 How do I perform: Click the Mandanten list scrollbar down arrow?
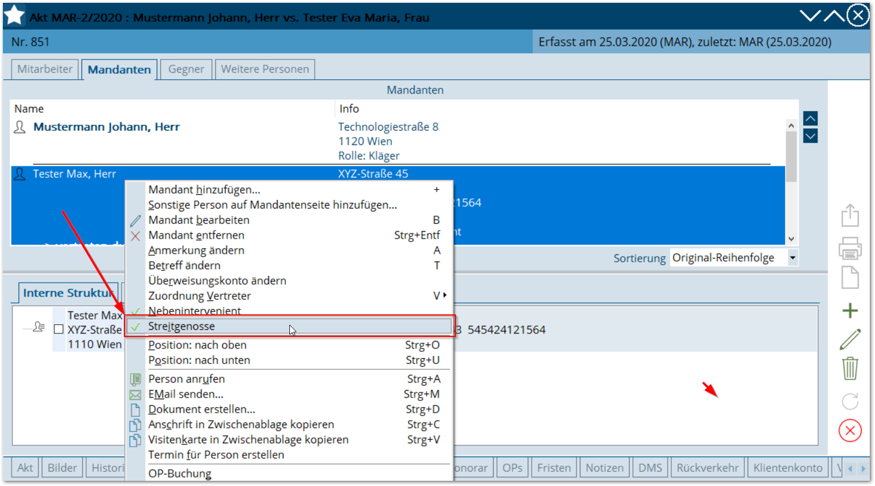tap(791, 239)
